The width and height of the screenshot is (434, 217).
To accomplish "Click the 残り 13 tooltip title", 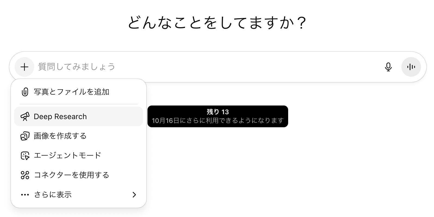I will pos(218,112).
